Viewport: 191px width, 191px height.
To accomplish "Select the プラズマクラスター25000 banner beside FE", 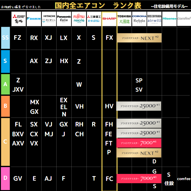I will tap(139, 133).
